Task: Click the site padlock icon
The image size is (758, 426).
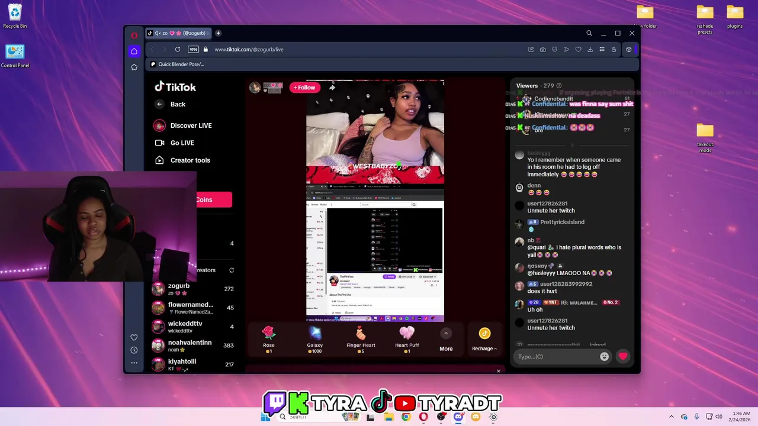Action: click(205, 49)
